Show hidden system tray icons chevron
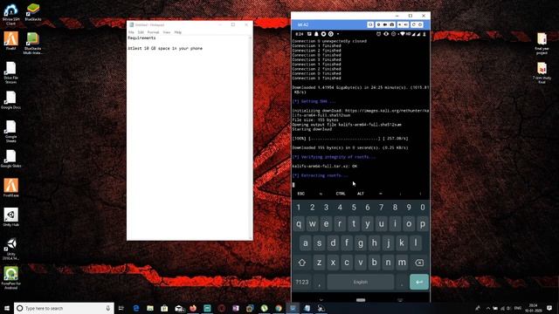559x314 pixels. [488, 308]
